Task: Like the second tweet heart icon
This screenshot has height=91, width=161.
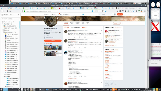Action: 79,48
